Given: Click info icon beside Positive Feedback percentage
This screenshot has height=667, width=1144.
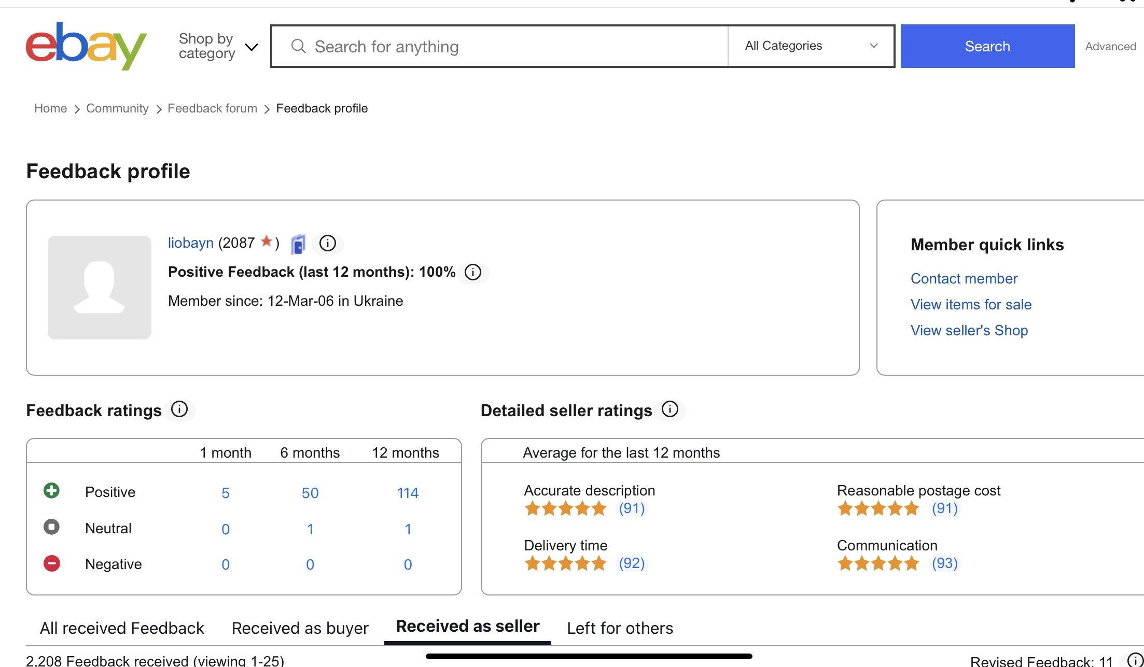Looking at the screenshot, I should pos(472,272).
